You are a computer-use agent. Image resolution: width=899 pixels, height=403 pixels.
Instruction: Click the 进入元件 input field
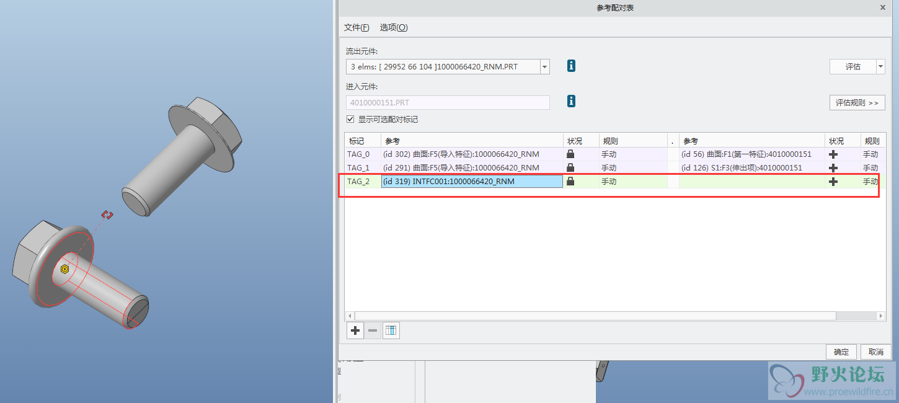(448, 102)
